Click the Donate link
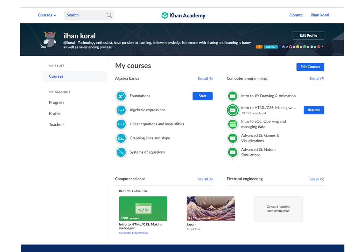This screenshot has width=364, height=252. coord(296,15)
